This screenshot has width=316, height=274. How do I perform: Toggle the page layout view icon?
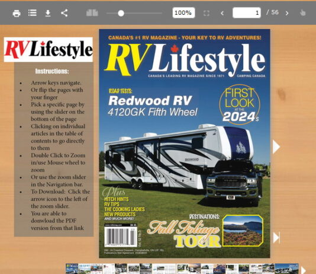click(x=92, y=12)
